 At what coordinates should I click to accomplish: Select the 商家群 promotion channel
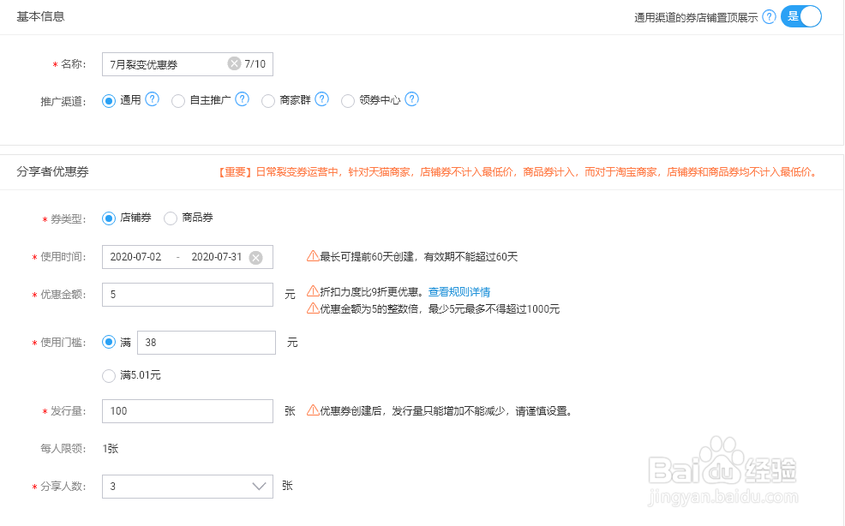(x=268, y=100)
